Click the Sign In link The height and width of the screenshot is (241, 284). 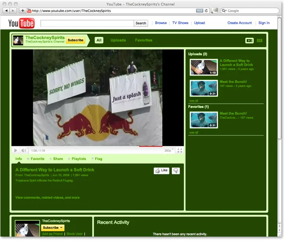pos(264,23)
